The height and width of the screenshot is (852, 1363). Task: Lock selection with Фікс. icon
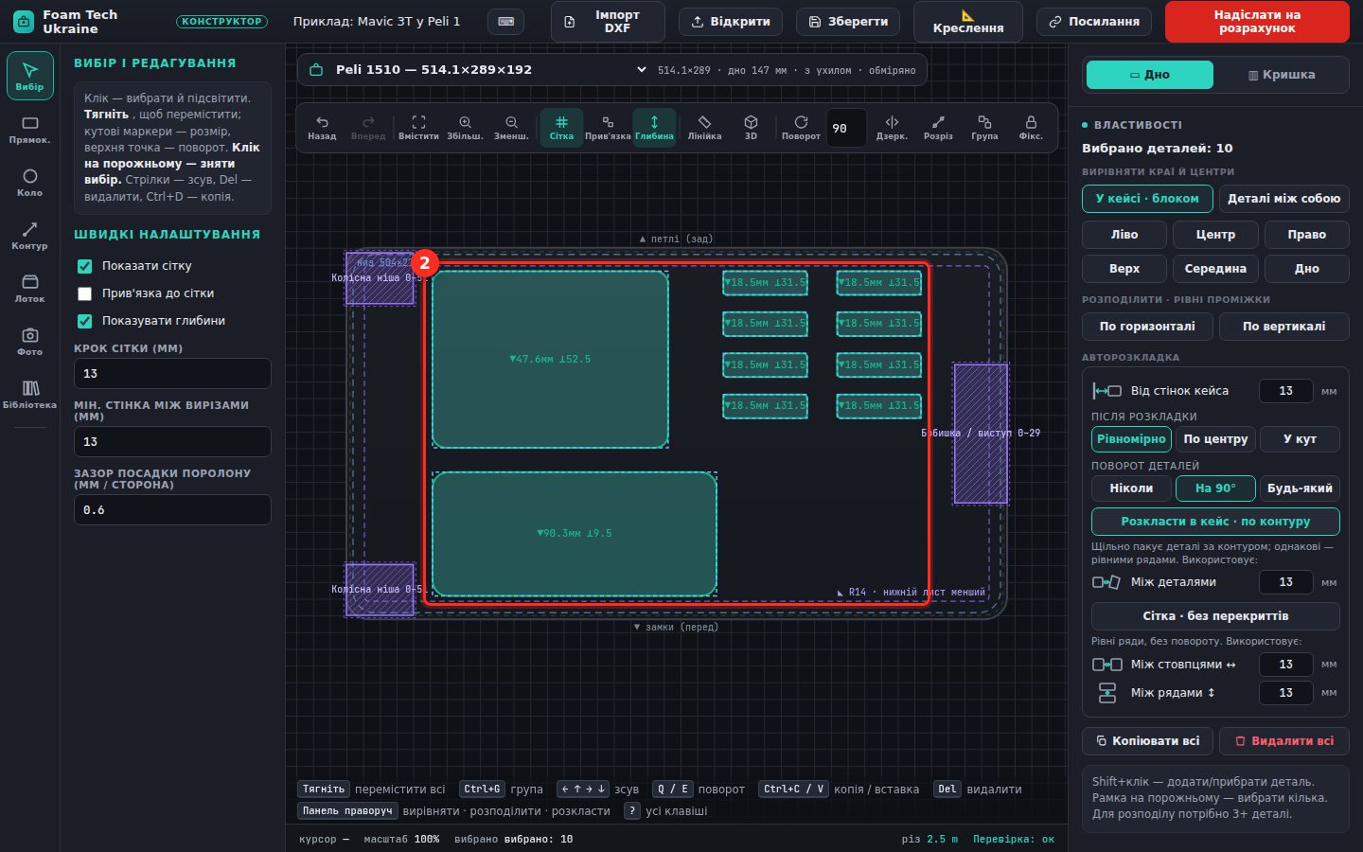(1031, 128)
